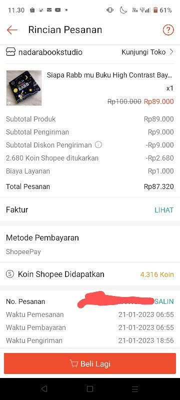View the invoice via LIHAT

coord(164,210)
